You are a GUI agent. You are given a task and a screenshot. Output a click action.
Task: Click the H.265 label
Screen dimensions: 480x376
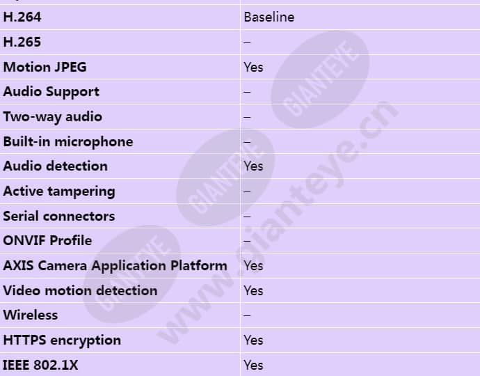coord(22,42)
